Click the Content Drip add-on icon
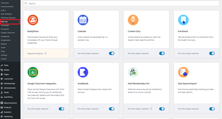Viewport: 222px width, 119px height. 133,20
